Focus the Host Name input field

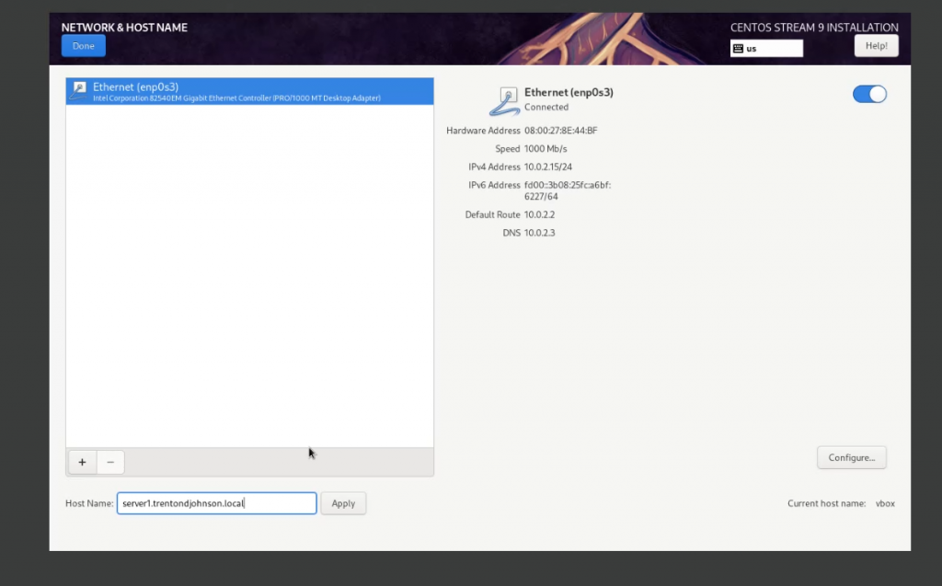[x=217, y=503]
